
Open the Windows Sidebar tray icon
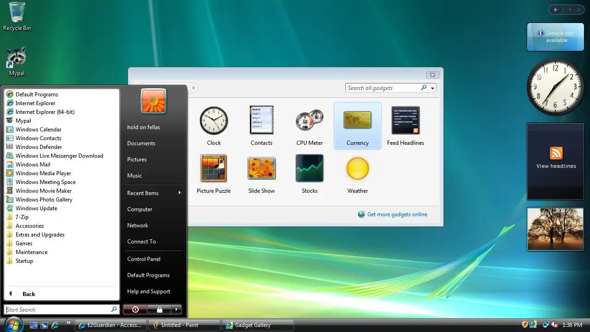533,325
